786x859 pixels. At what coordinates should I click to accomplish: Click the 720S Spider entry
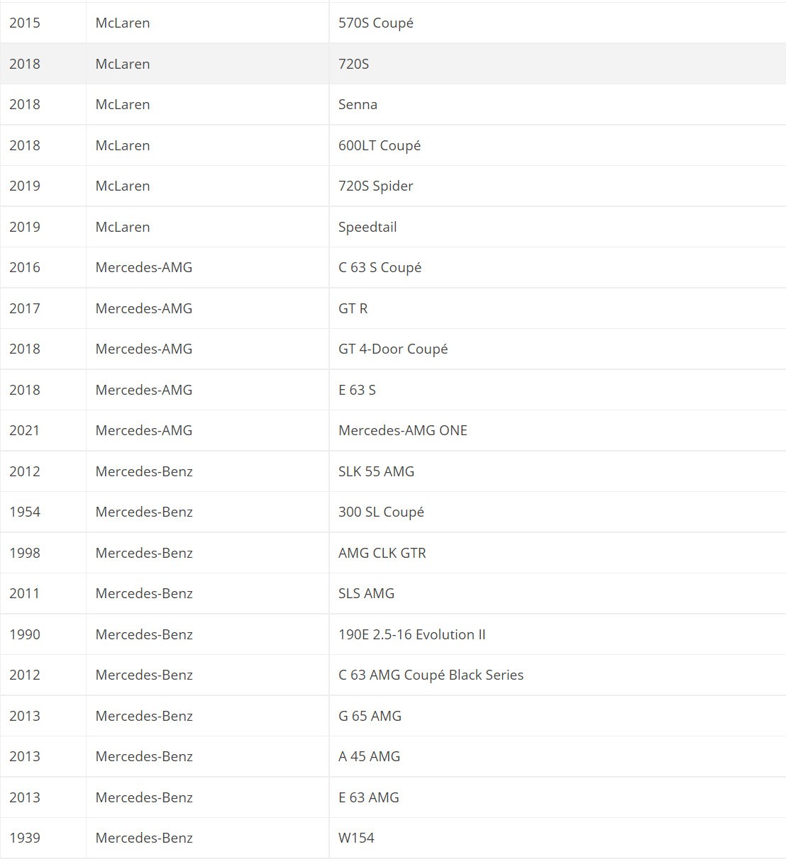(x=376, y=186)
